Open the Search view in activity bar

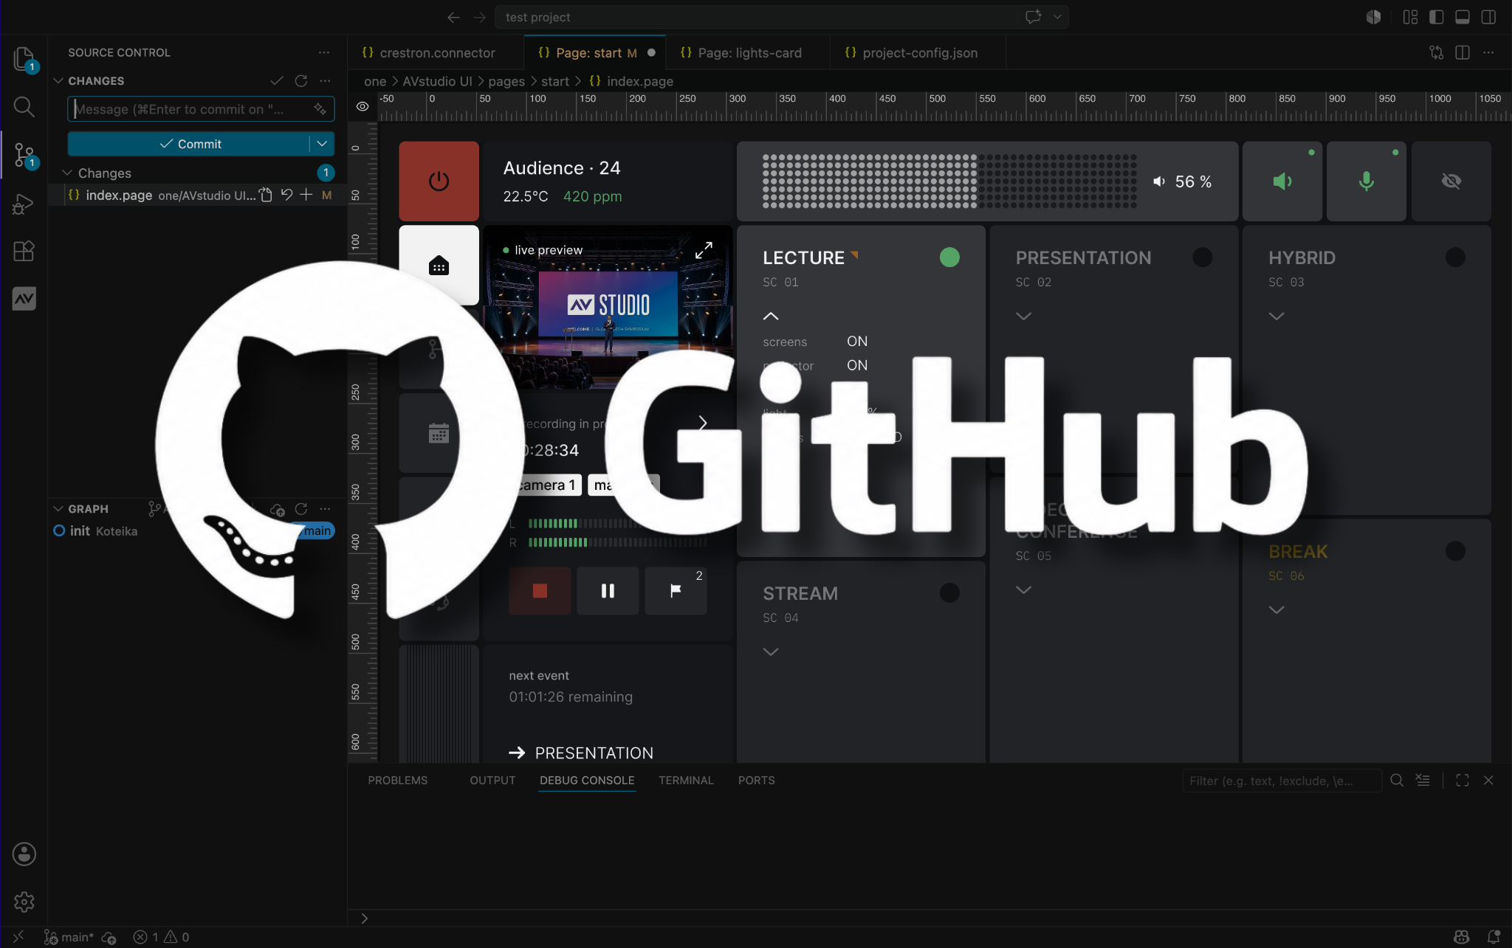[x=24, y=107]
